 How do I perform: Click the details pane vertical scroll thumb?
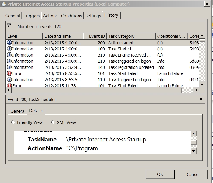[194, 142]
